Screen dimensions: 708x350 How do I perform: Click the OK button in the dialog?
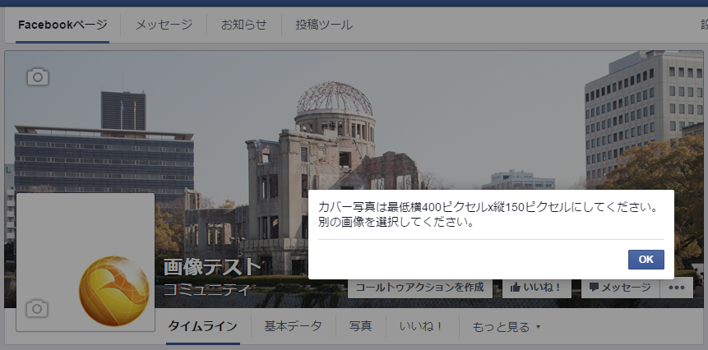pyautogui.click(x=646, y=260)
